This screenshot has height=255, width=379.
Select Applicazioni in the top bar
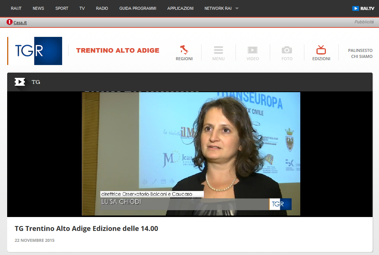coord(180,8)
